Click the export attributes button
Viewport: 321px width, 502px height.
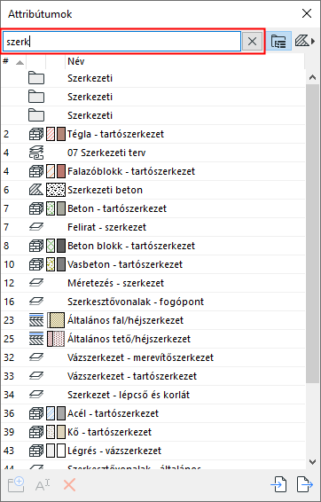[x=305, y=485]
